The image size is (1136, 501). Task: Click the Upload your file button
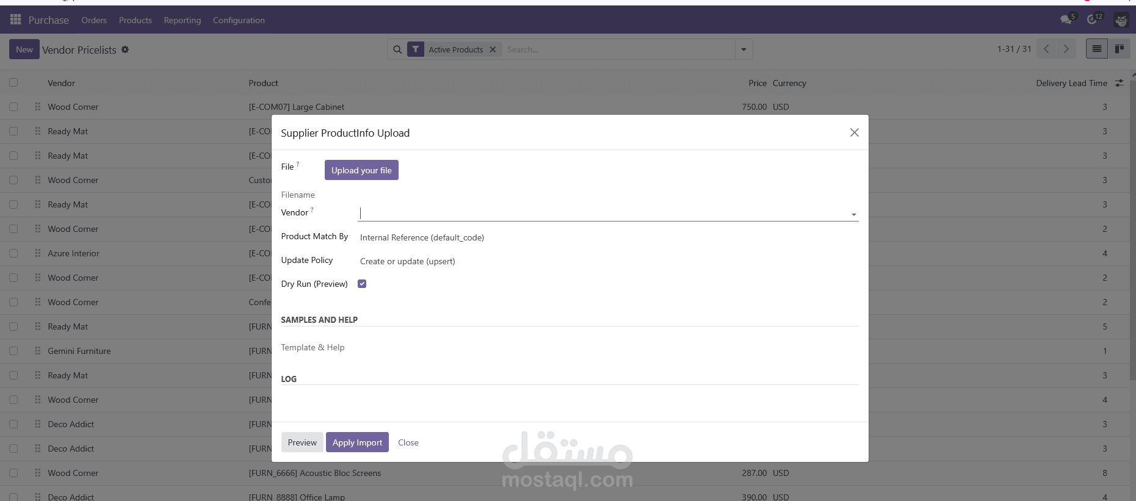click(x=361, y=170)
